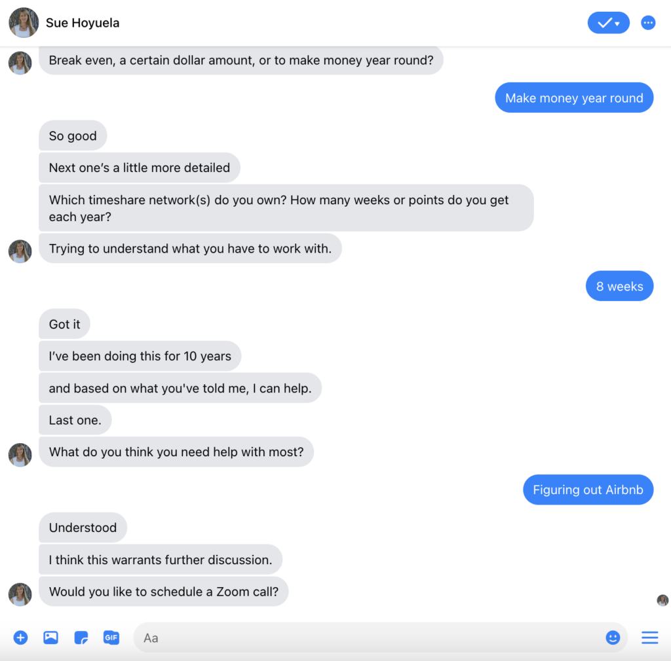Viewport: 671px width, 661px height.
Task: Click avatar beside 'Trying to understand' message
Action: click(x=20, y=251)
